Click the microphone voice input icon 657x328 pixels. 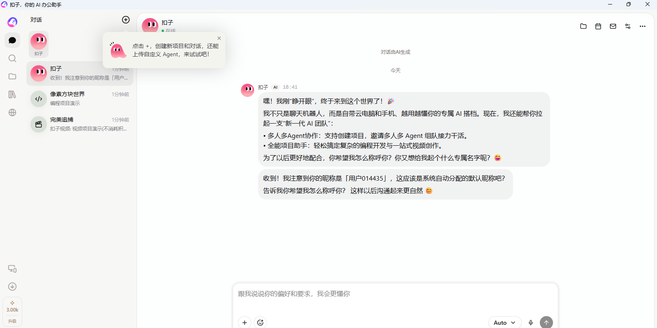531,323
